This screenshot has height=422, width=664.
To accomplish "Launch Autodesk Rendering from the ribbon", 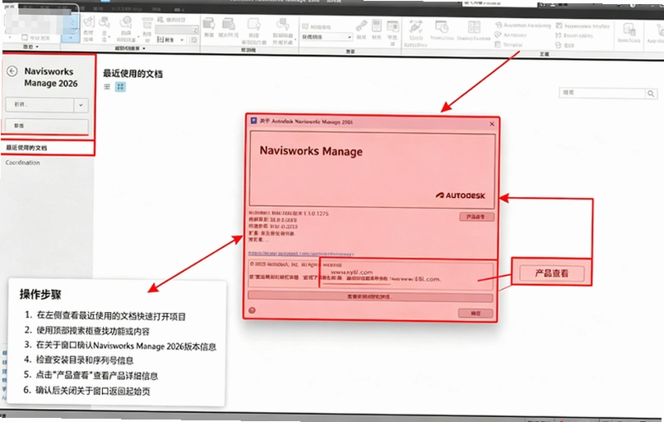I will 522,25.
